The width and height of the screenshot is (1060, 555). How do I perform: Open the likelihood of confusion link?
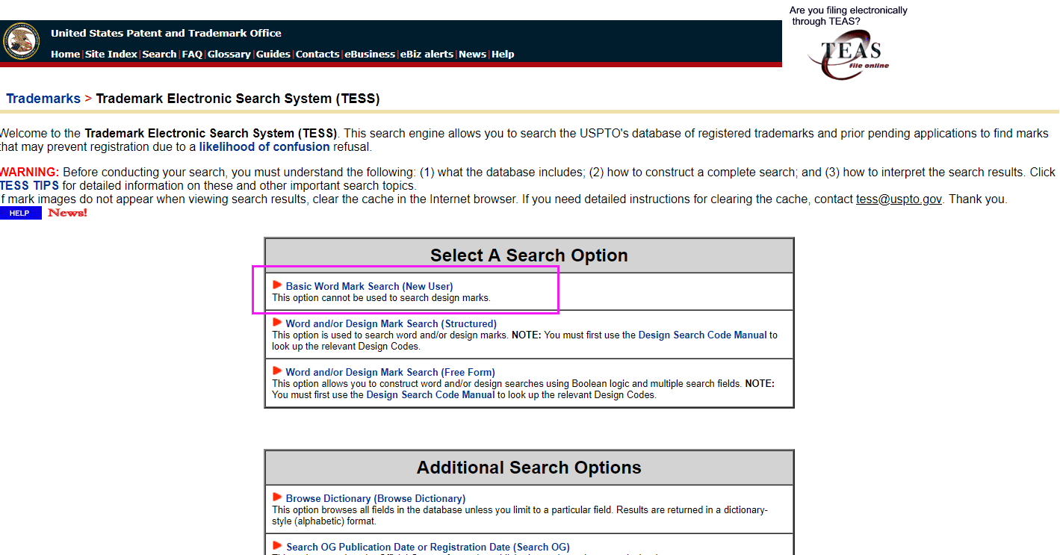point(264,147)
